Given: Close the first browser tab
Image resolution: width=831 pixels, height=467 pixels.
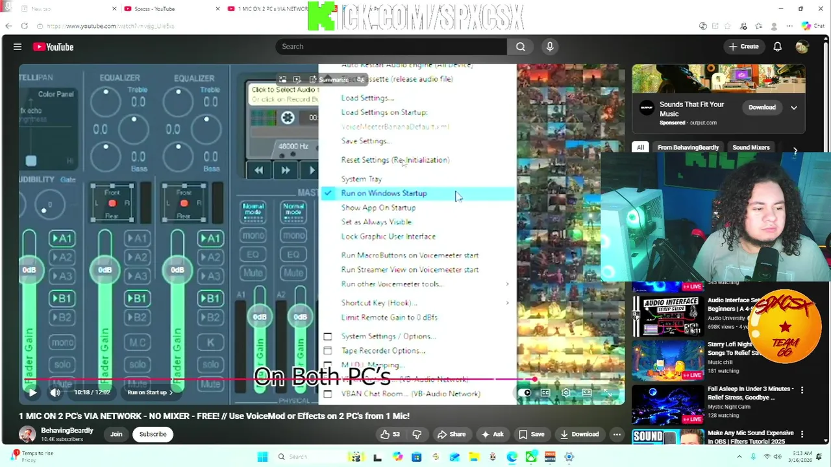Looking at the screenshot, I should 114,9.
